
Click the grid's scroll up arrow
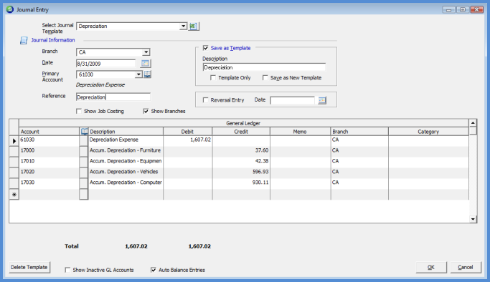point(473,123)
